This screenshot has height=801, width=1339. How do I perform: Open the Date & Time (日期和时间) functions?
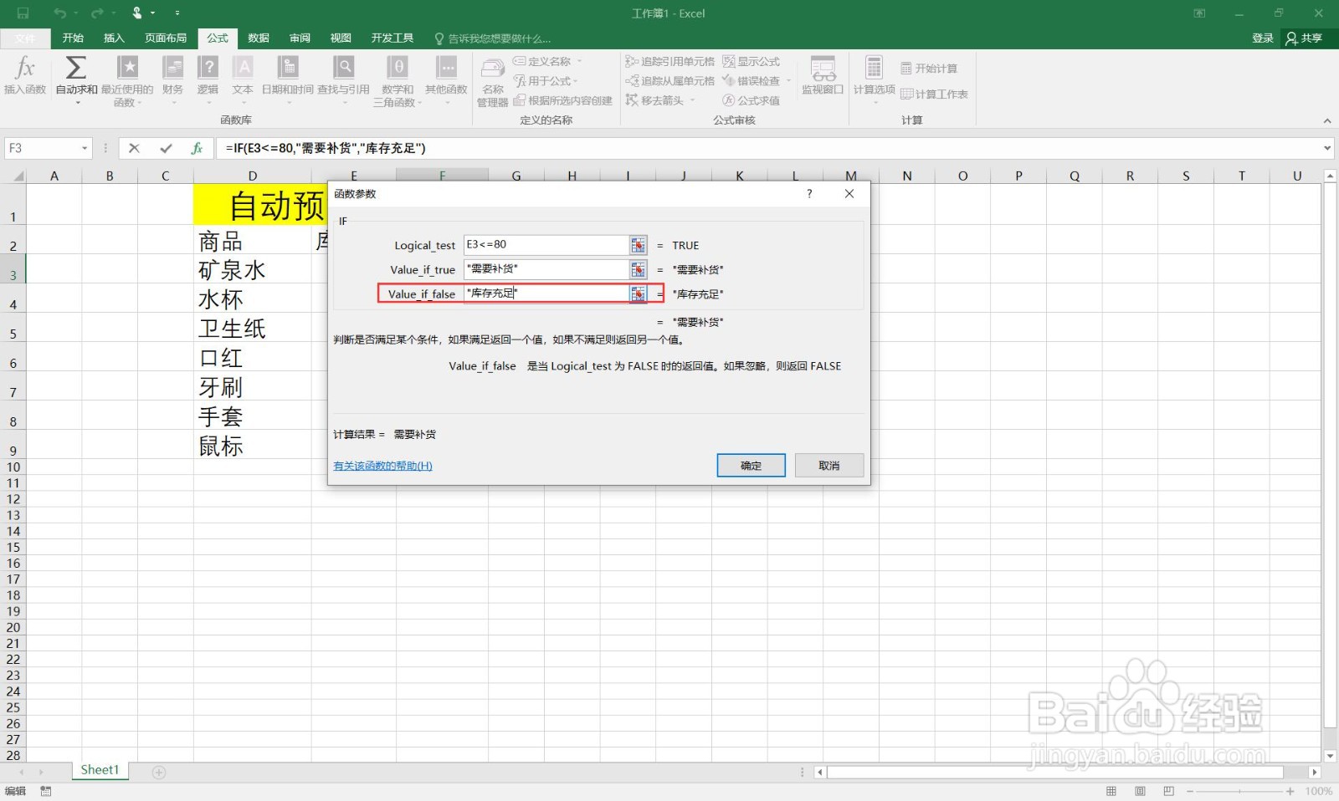(288, 81)
